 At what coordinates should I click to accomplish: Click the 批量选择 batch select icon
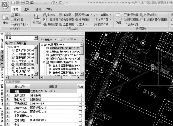[x=126, y=15]
